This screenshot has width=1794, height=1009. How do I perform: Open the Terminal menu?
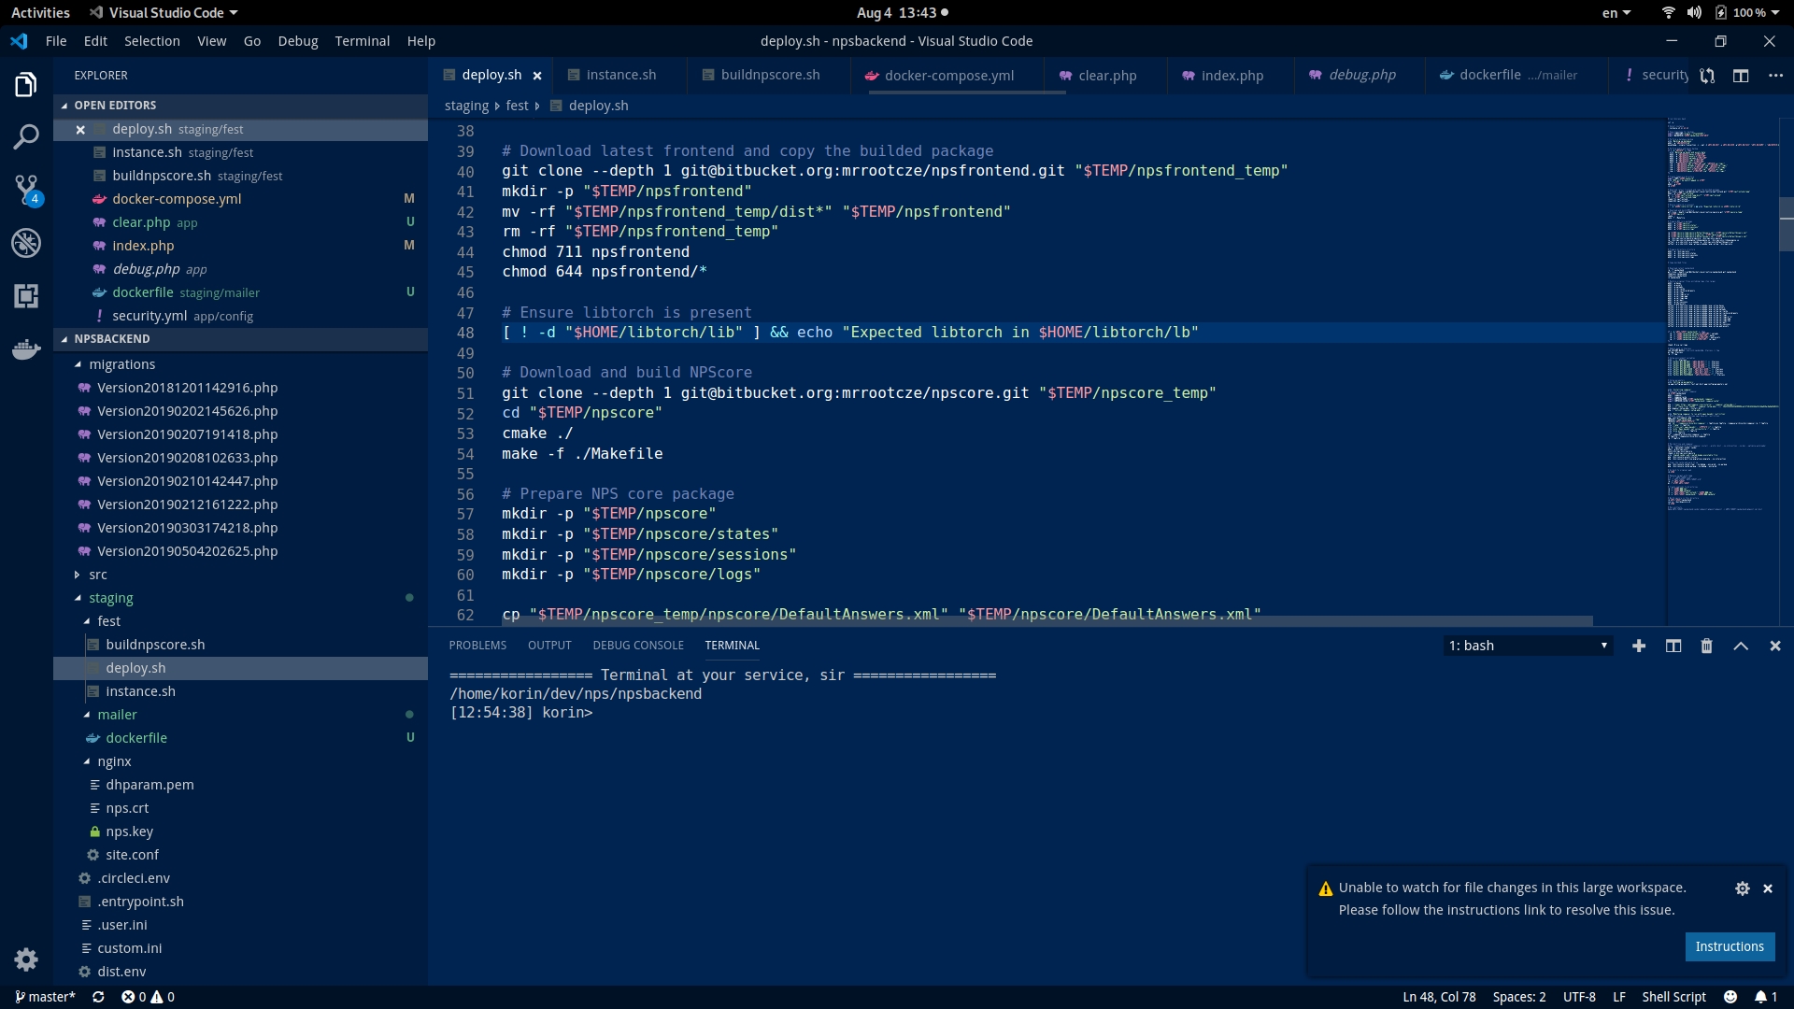pos(362,41)
